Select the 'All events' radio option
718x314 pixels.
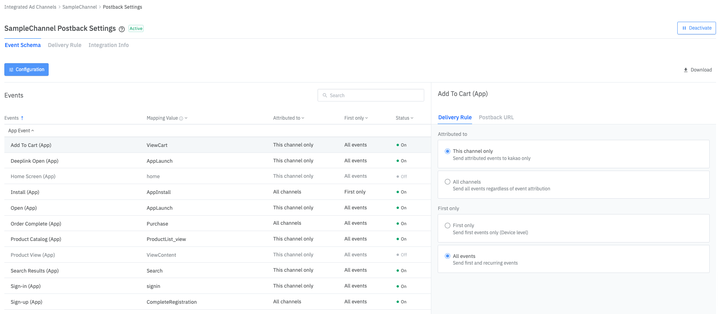[x=448, y=256]
